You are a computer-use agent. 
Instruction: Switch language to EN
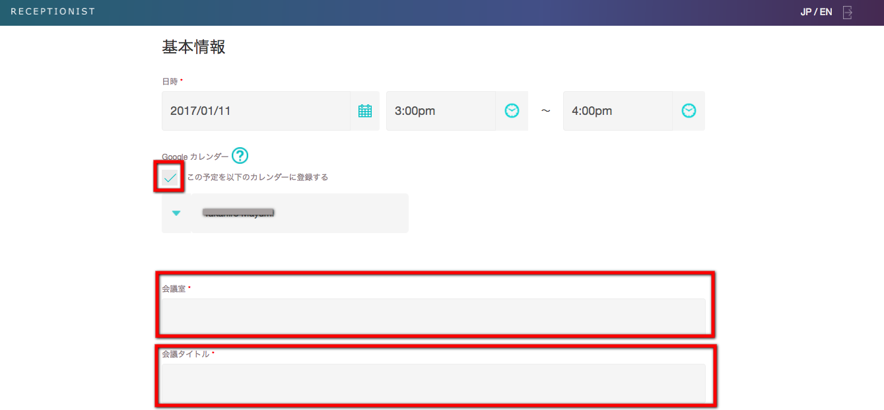(826, 13)
